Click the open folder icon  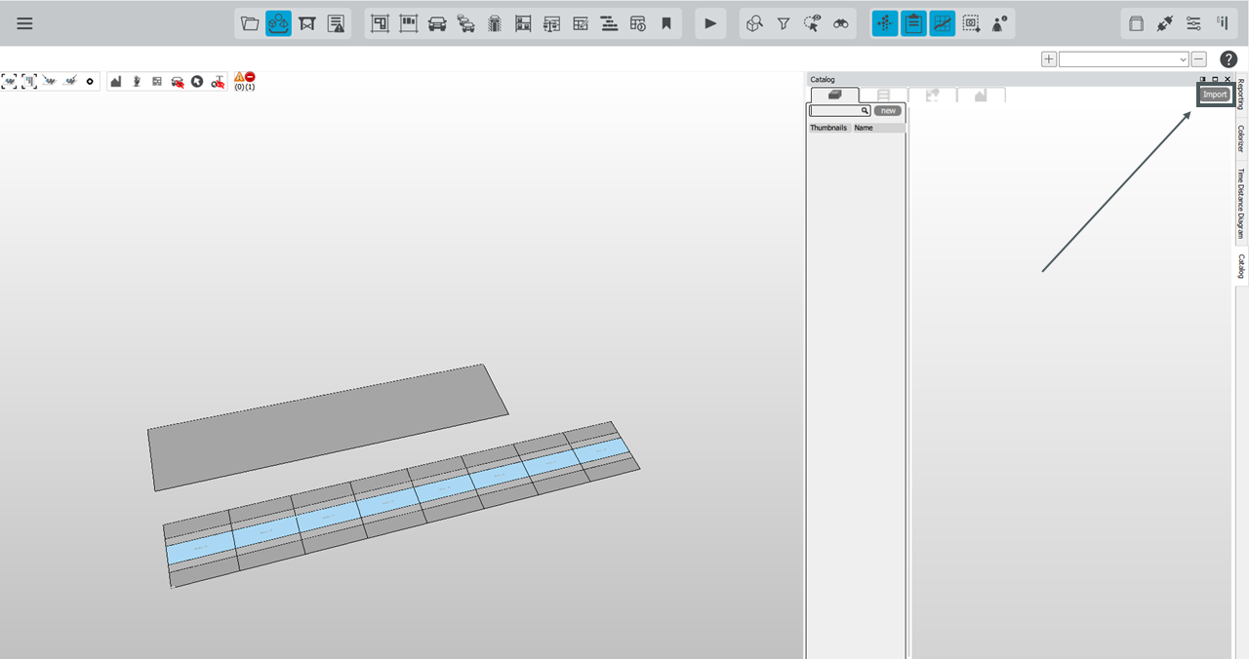250,23
